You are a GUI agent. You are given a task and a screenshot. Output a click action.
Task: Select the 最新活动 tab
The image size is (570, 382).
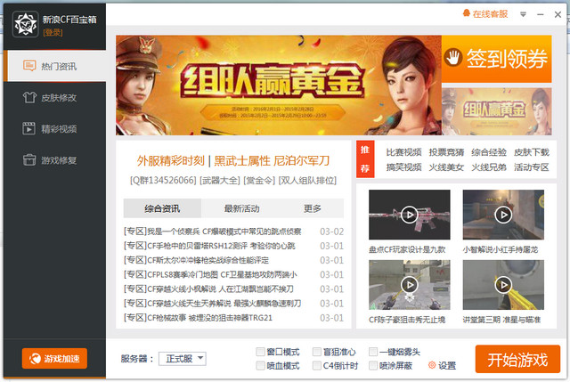coord(241,208)
